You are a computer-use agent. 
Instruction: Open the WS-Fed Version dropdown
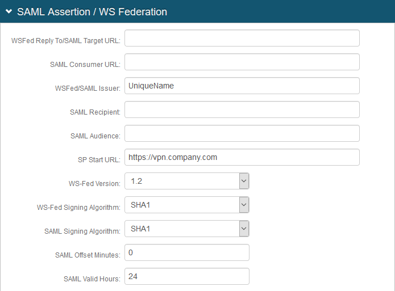[186, 181]
